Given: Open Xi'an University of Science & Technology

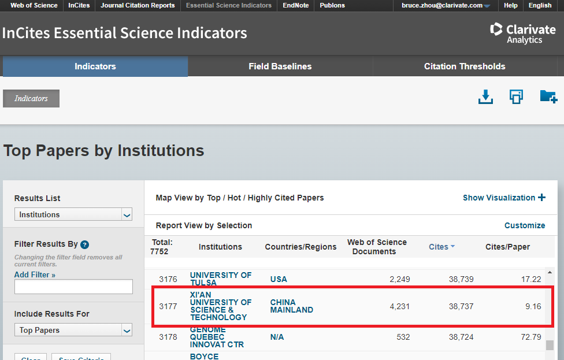Looking at the screenshot, I should click(x=221, y=306).
